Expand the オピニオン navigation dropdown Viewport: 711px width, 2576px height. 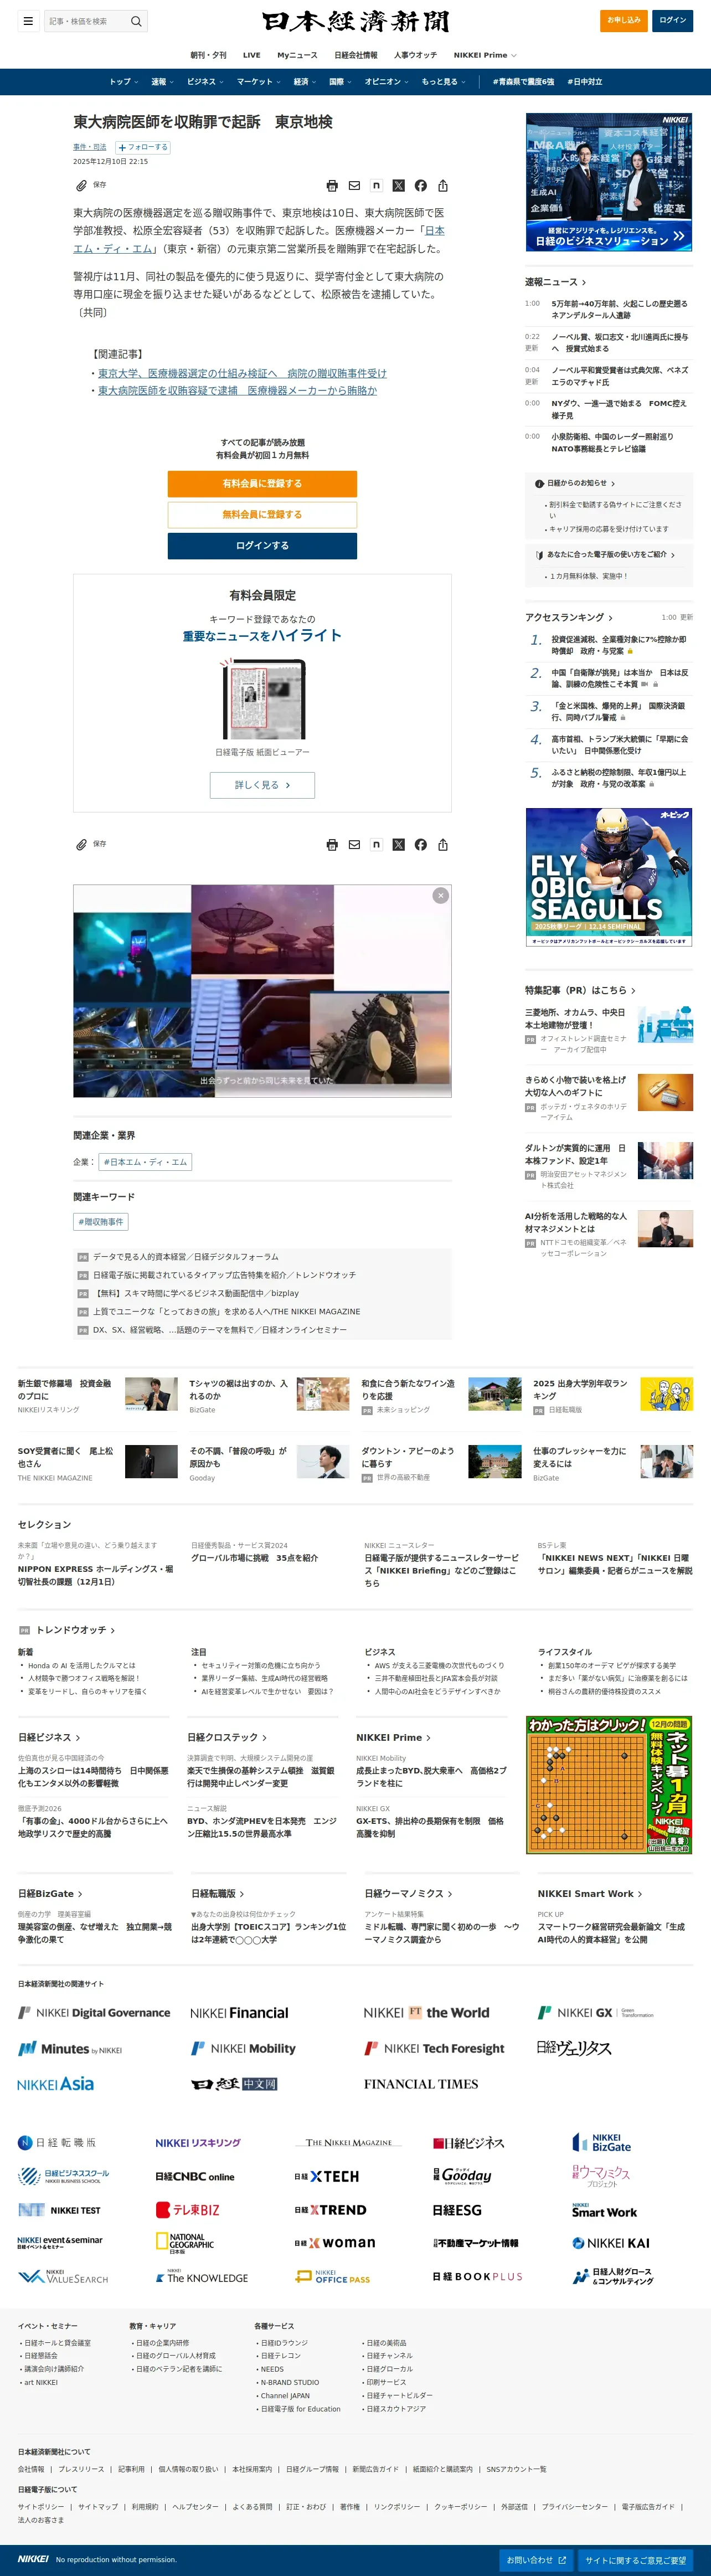click(386, 82)
